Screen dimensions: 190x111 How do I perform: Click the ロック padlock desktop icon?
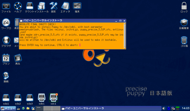(184, 6)
